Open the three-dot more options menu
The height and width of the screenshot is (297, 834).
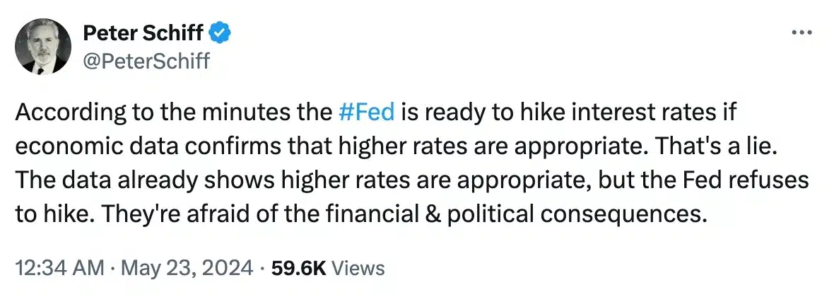click(x=801, y=33)
